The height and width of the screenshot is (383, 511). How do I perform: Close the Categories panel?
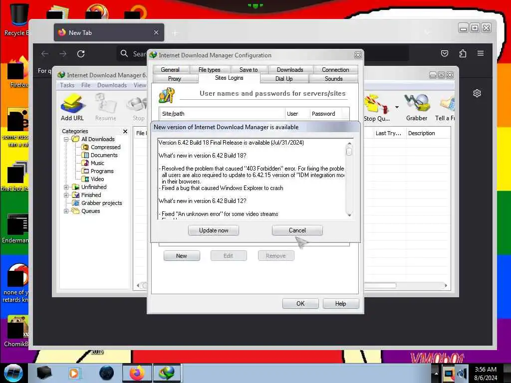125,131
